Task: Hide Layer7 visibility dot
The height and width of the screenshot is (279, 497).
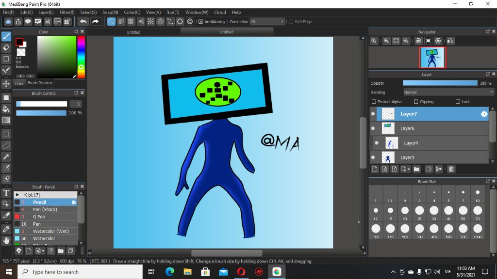Action: click(373, 114)
